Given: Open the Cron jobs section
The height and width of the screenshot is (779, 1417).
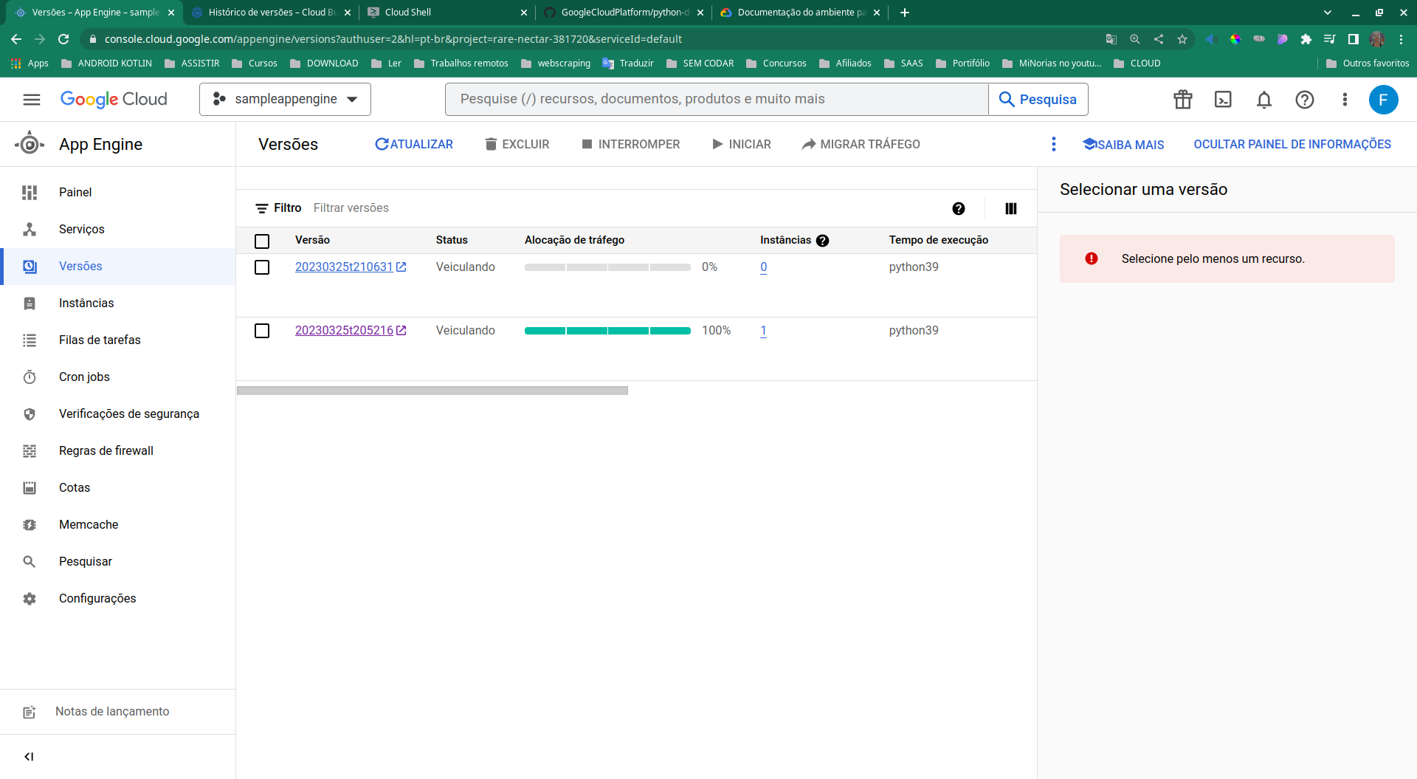Looking at the screenshot, I should coord(84,377).
